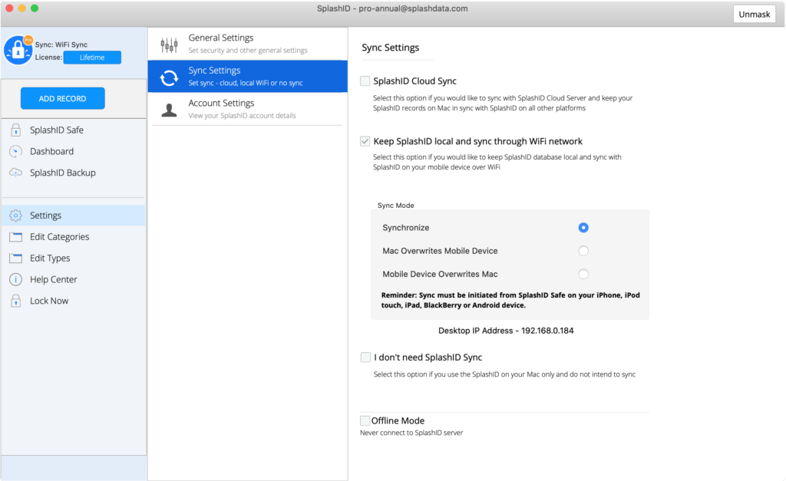The height and width of the screenshot is (481, 786).
Task: Click the Help Center info icon
Action: click(x=15, y=280)
